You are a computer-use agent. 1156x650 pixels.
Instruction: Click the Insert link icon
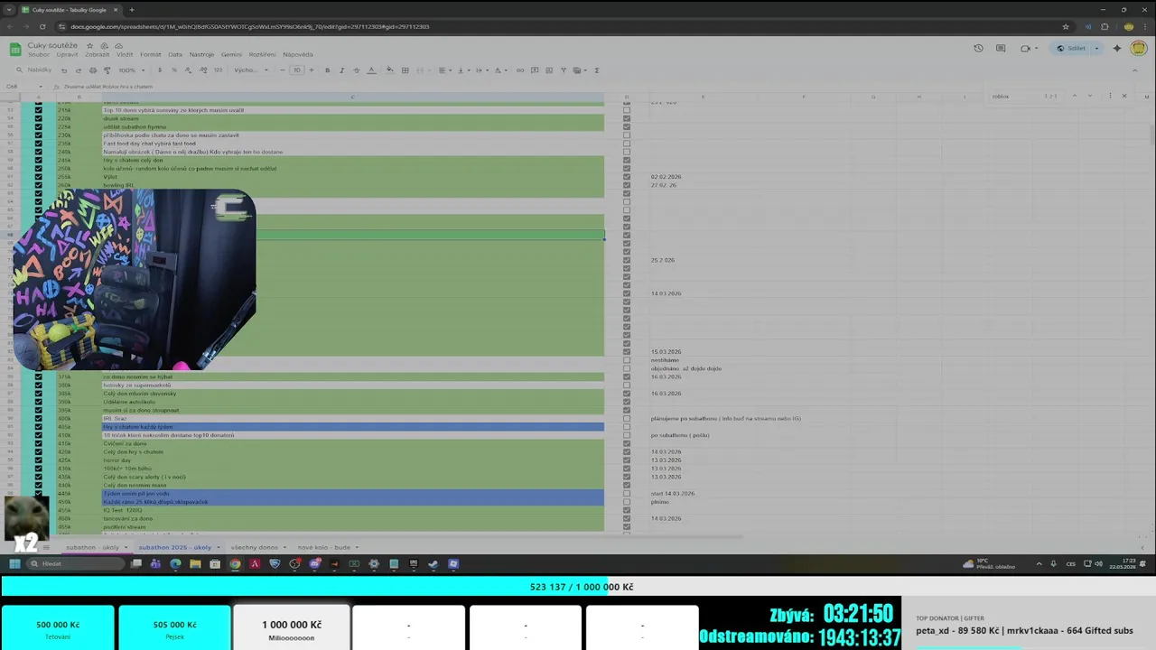pos(520,70)
